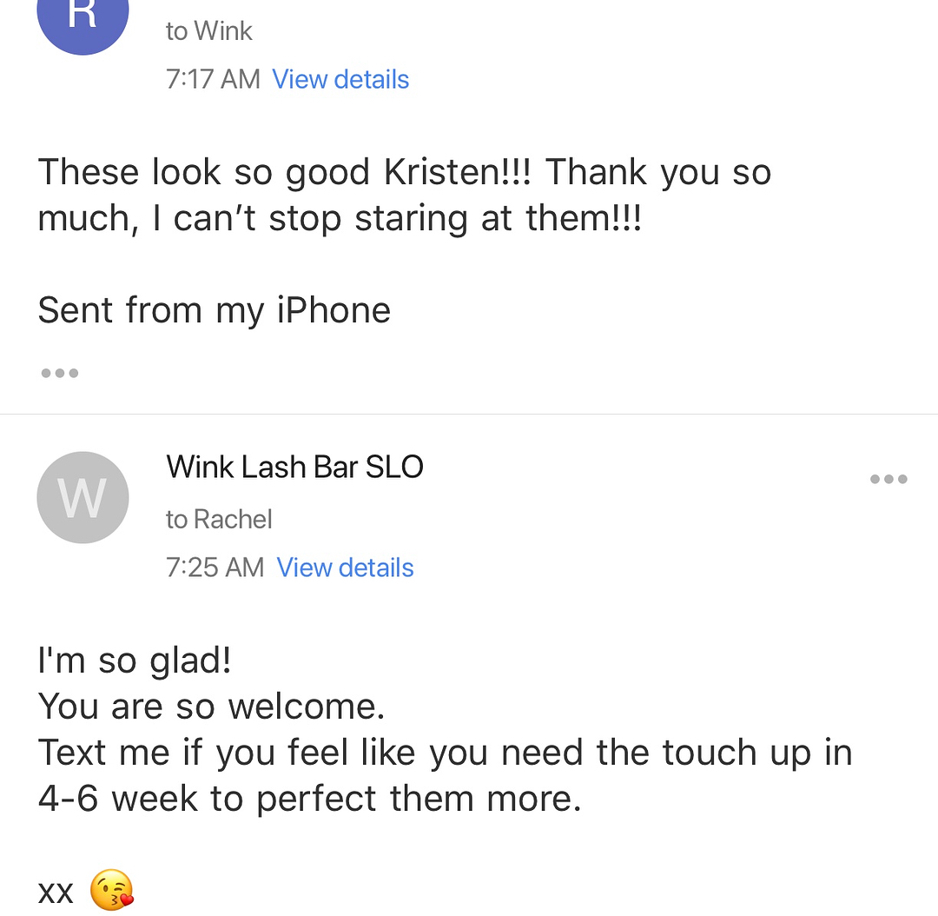The image size is (938, 916).
Task: Tap the 7:17 AM timestamp
Action: tap(213, 79)
